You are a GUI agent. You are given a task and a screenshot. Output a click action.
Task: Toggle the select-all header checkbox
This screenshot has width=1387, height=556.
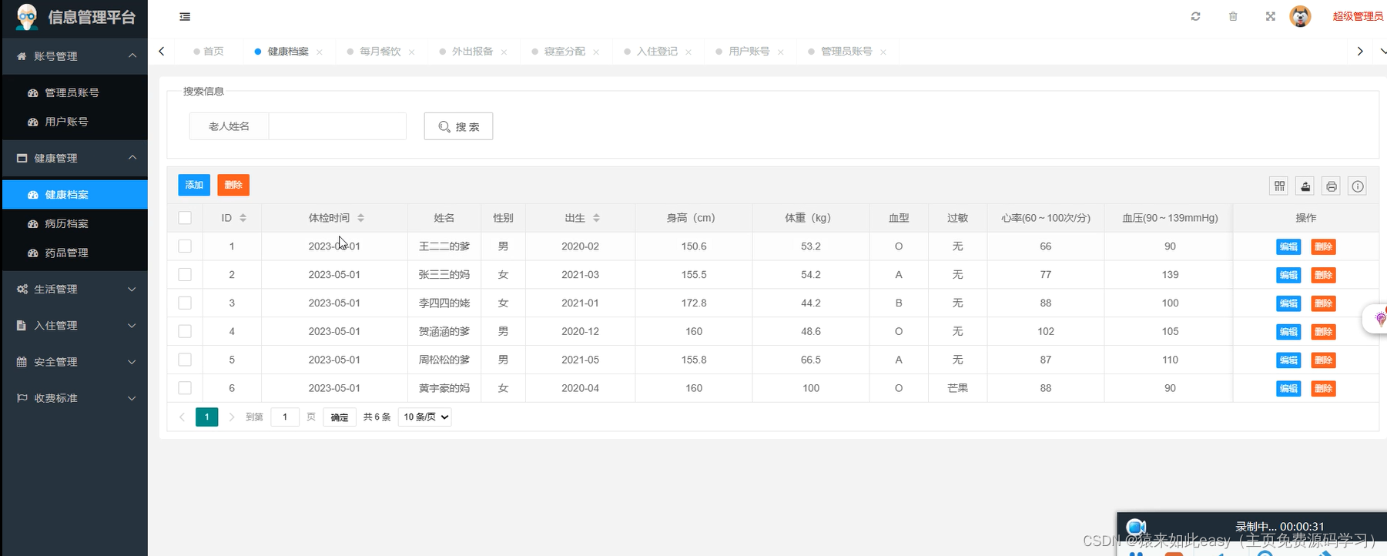185,218
